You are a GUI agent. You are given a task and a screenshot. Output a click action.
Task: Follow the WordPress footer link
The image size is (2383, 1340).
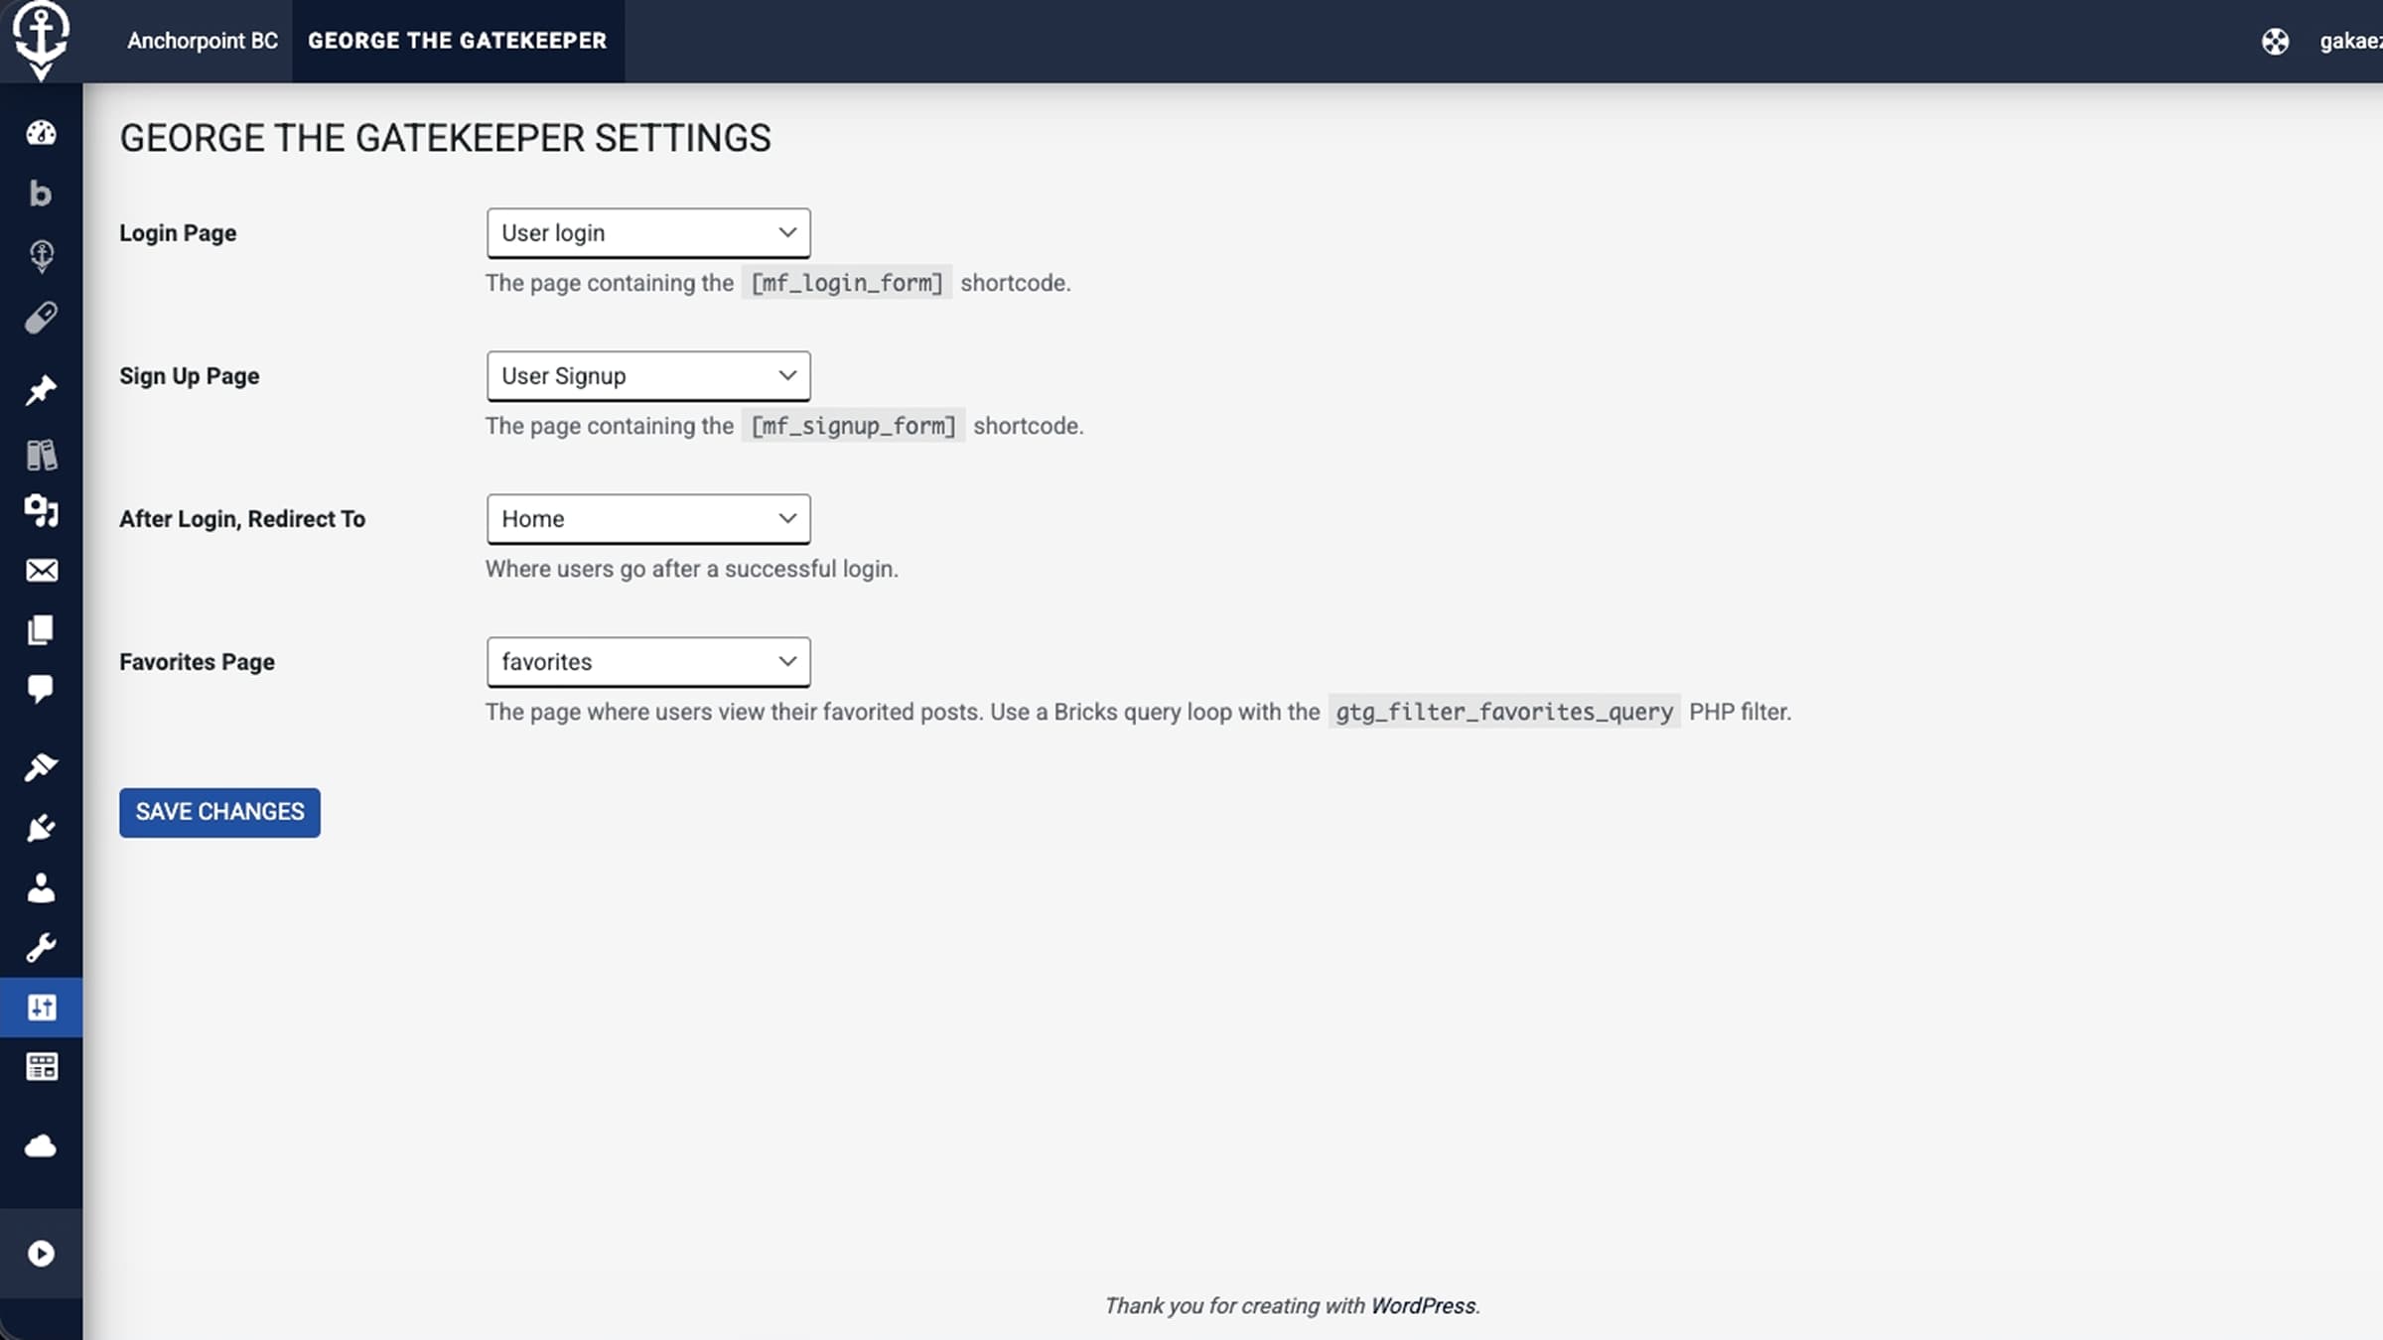(x=1423, y=1306)
